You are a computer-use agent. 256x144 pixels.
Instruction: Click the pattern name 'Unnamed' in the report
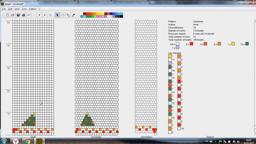pyautogui.click(x=198, y=22)
